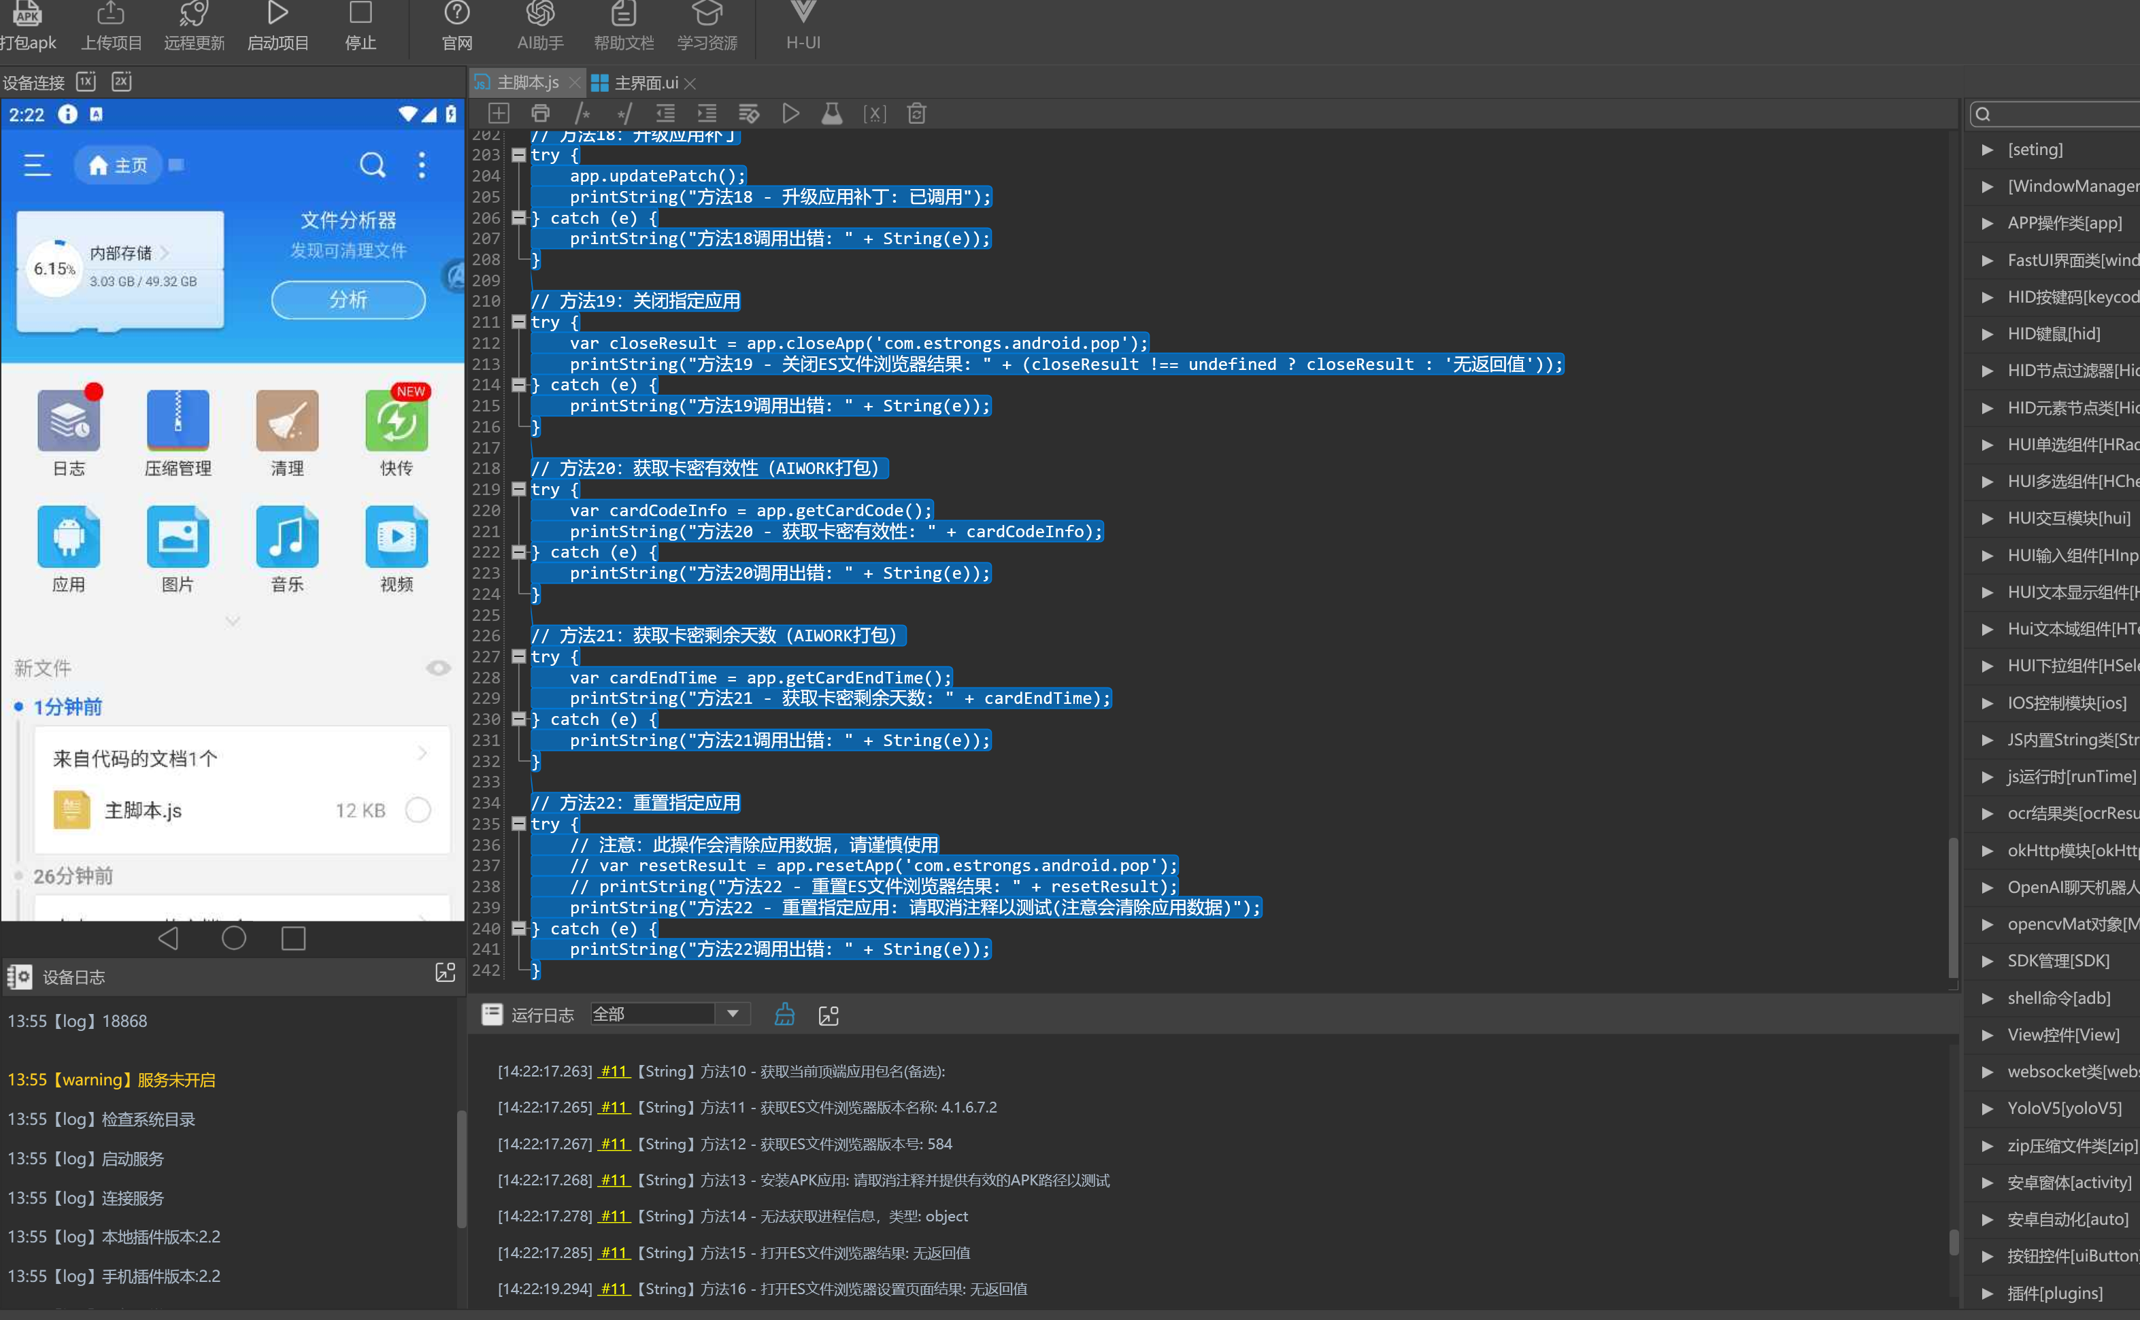Viewport: 2140px width, 1320px height.
Task: Select the radio circle beside 主脚本.js file
Action: 418,810
